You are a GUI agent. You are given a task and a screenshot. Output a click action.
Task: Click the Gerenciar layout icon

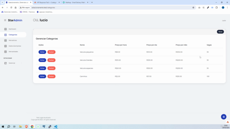point(5,63)
